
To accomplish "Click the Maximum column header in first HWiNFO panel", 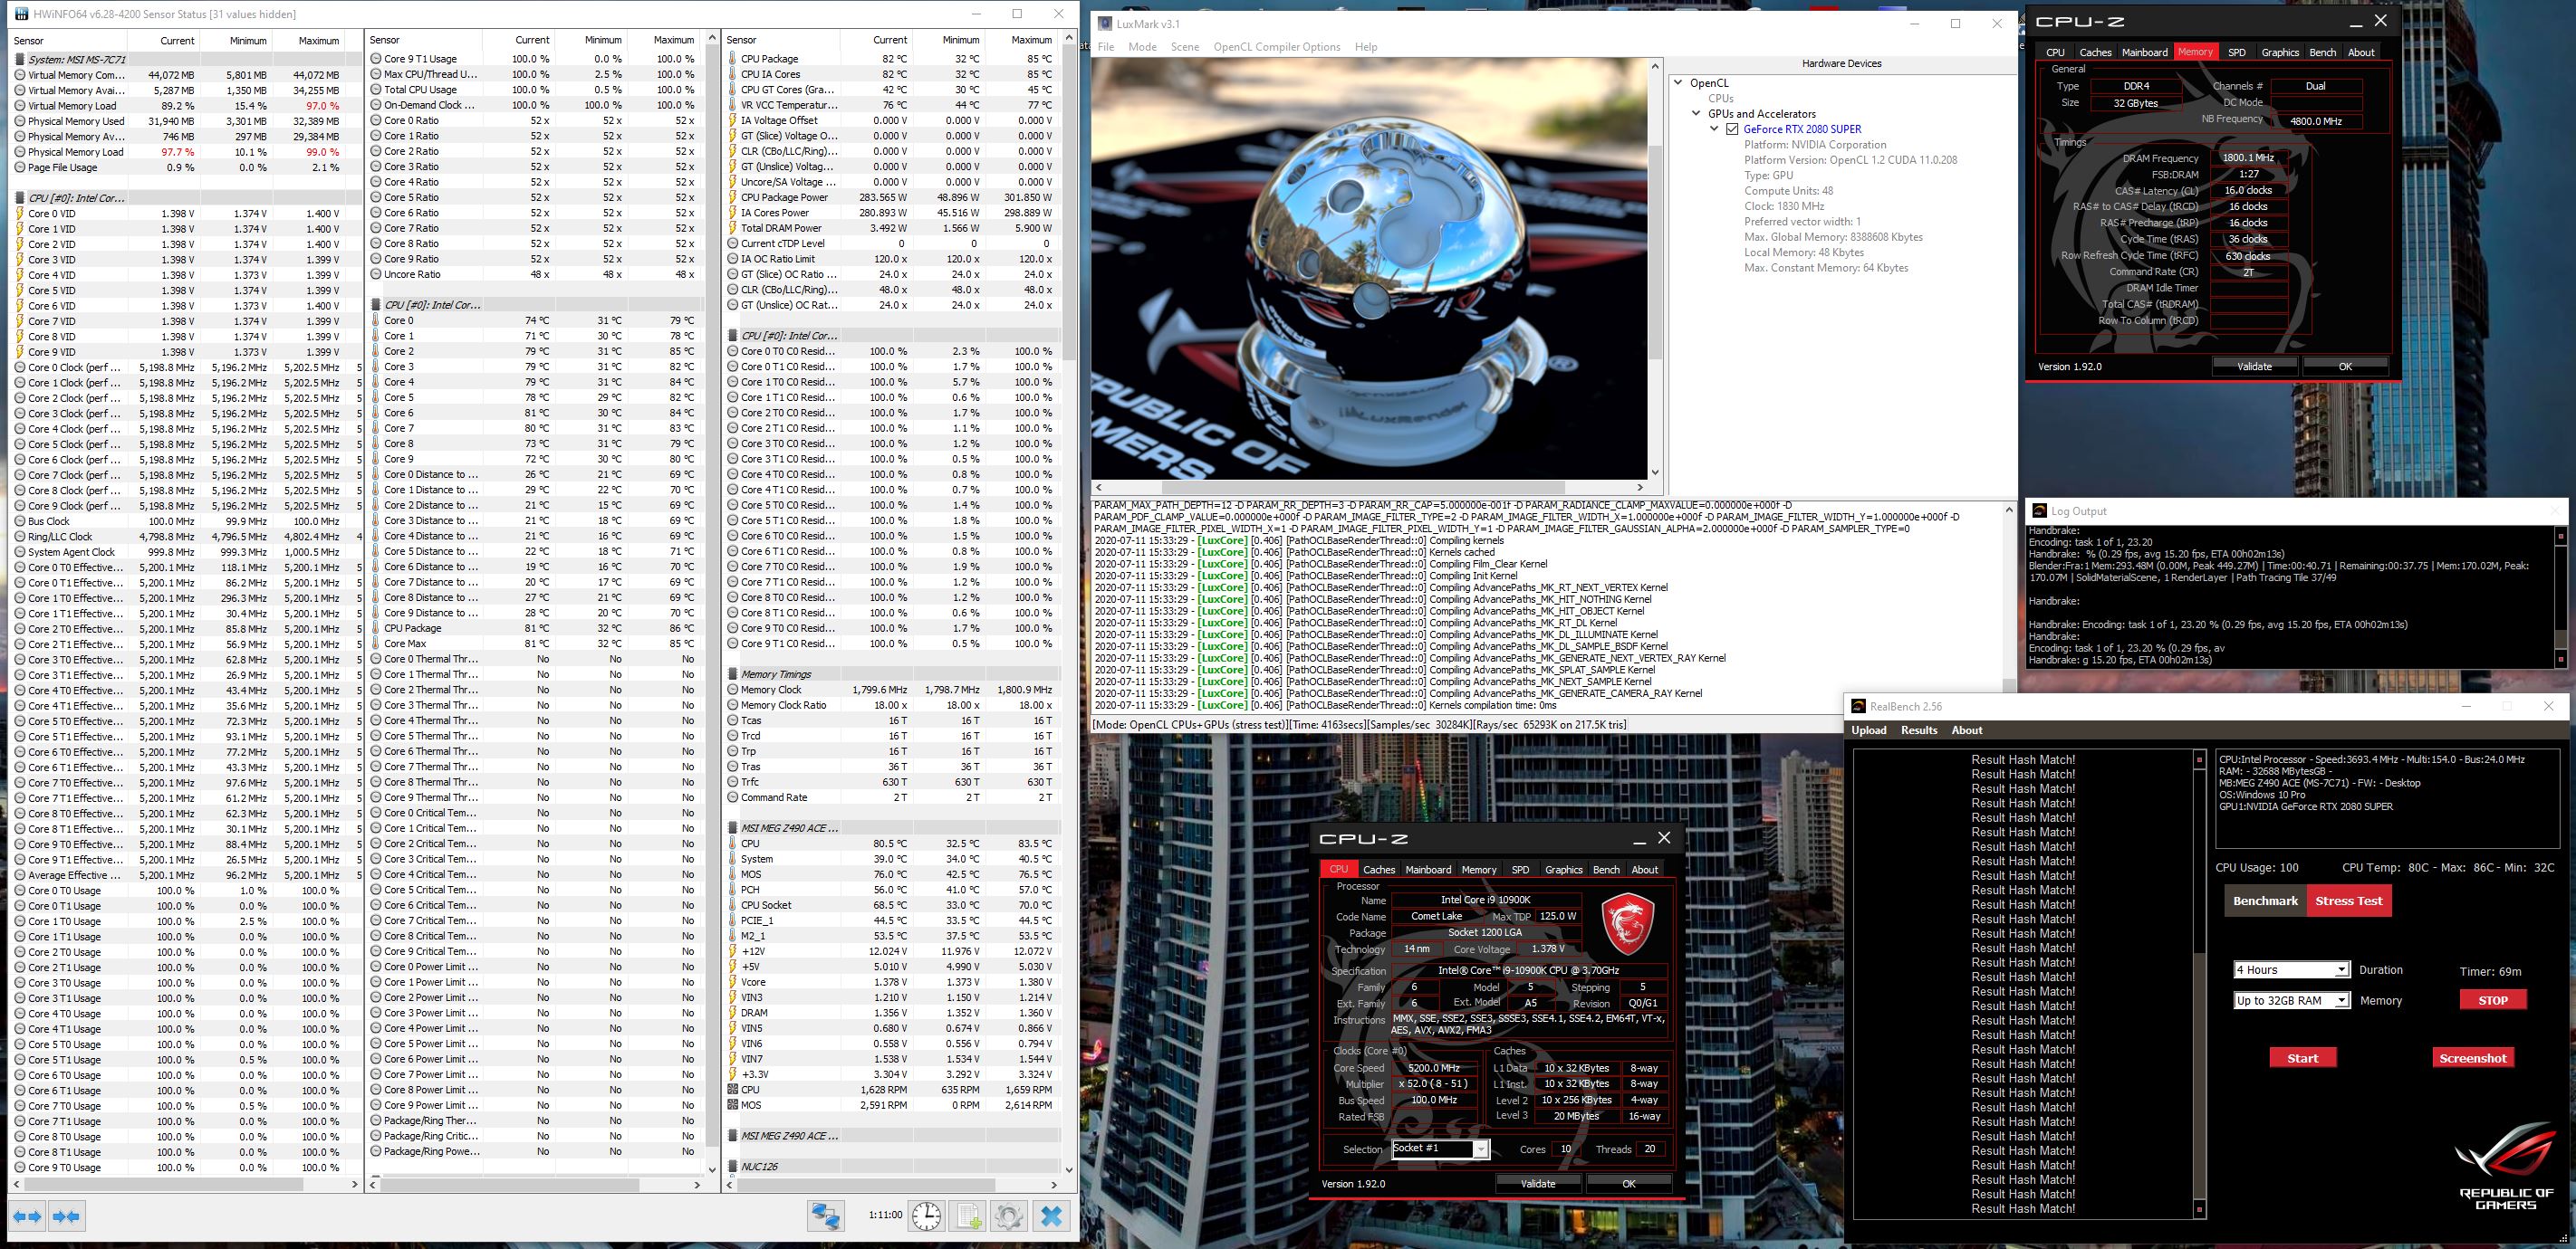I will click(318, 41).
